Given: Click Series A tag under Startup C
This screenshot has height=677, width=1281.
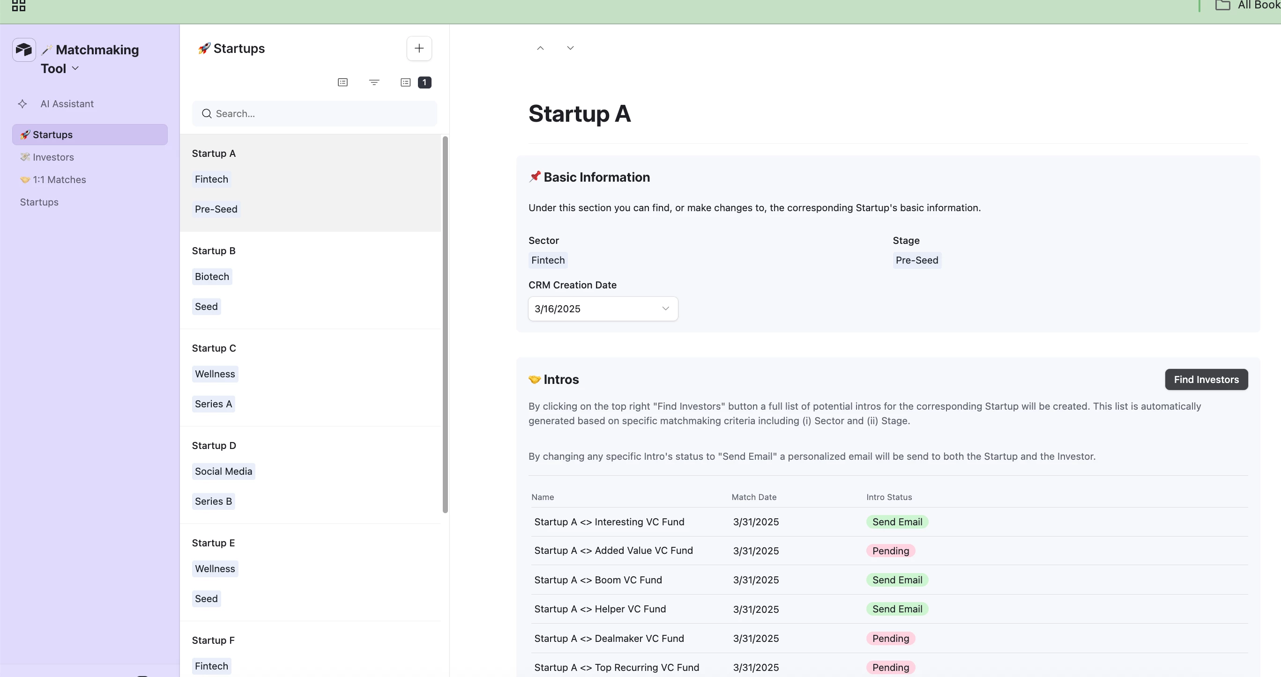Looking at the screenshot, I should click(x=213, y=404).
